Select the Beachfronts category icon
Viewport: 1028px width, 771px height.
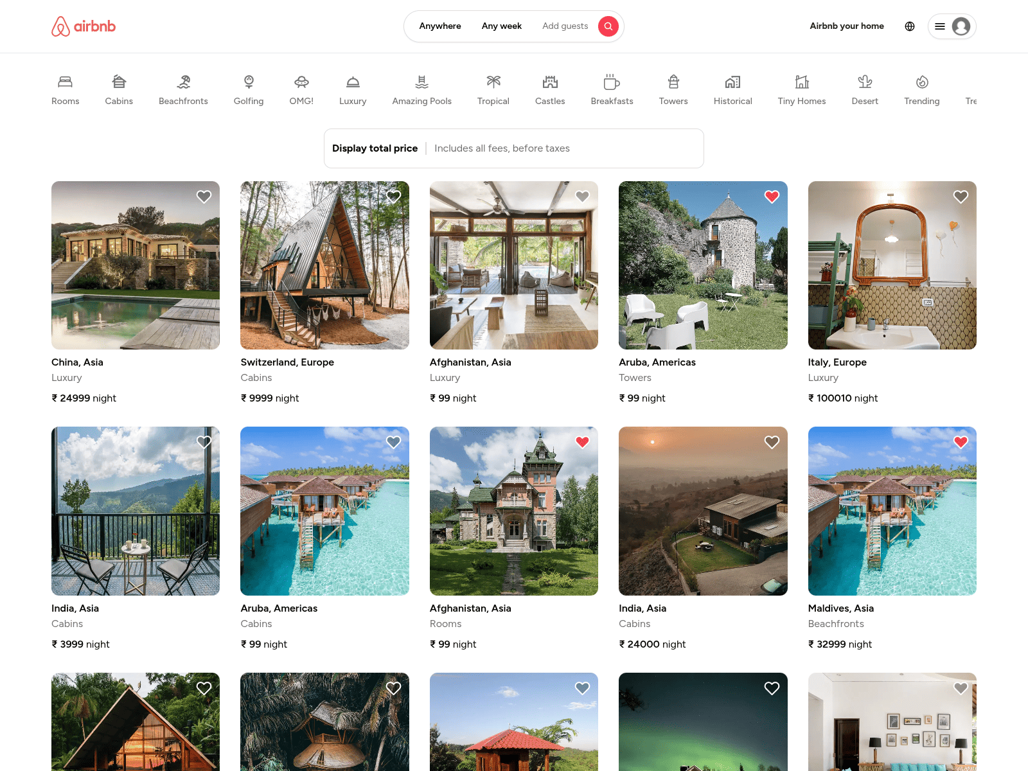(183, 82)
